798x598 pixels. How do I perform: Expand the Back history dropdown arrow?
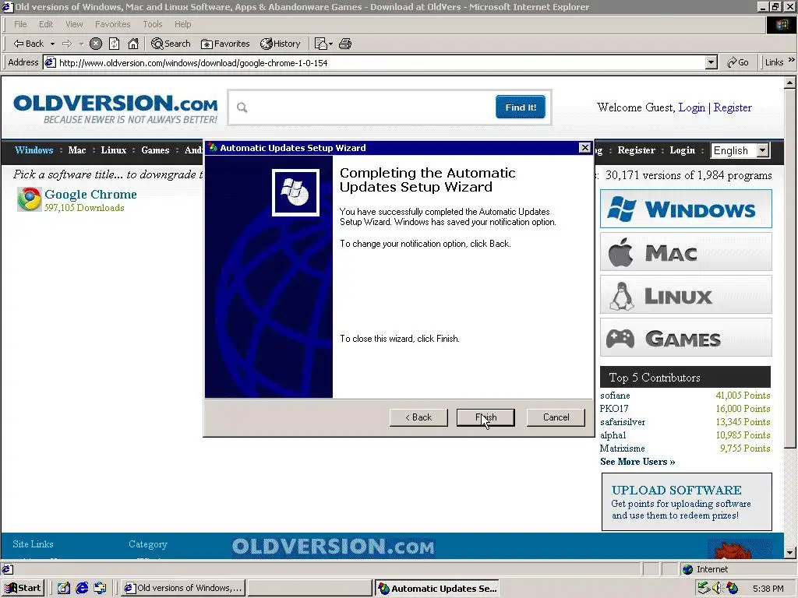pyautogui.click(x=52, y=44)
